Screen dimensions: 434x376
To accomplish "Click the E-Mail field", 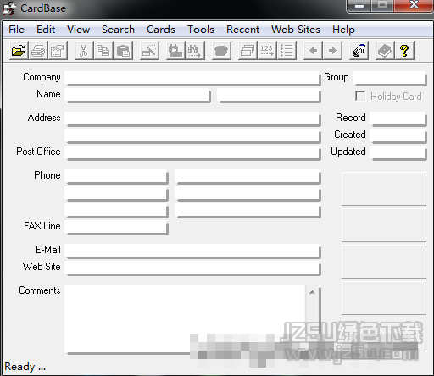I will (192, 251).
